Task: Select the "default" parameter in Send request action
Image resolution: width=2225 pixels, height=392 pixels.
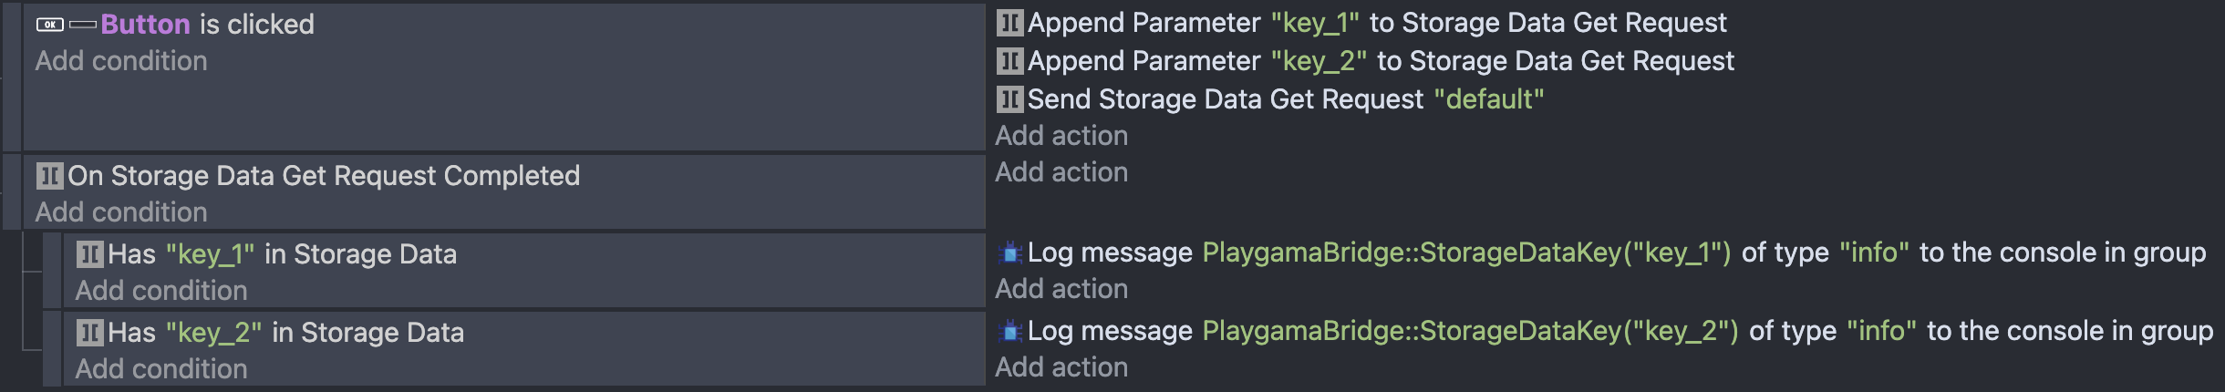Action: 1488,99
